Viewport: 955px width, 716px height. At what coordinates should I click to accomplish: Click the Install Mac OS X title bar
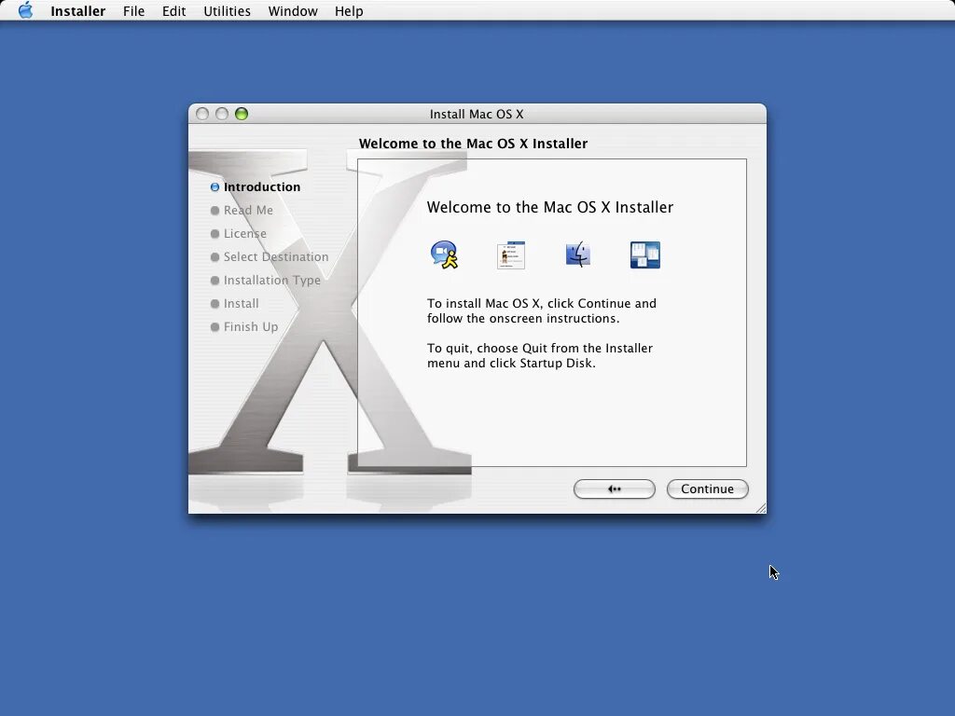coord(477,114)
